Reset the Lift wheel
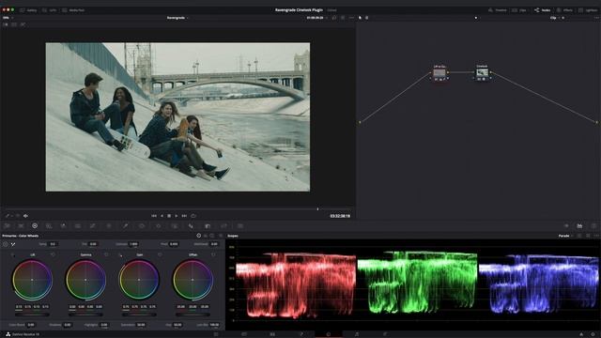Viewport: 601px width, 338px height. (53, 254)
